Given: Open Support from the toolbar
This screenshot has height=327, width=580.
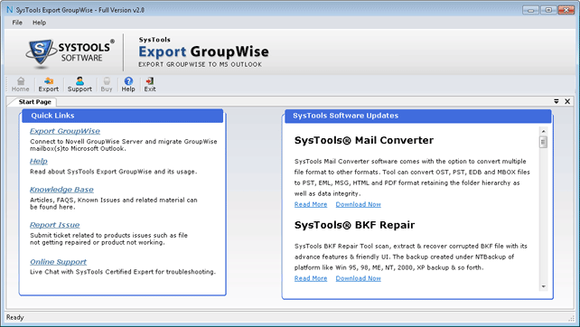Looking at the screenshot, I should coord(80,84).
